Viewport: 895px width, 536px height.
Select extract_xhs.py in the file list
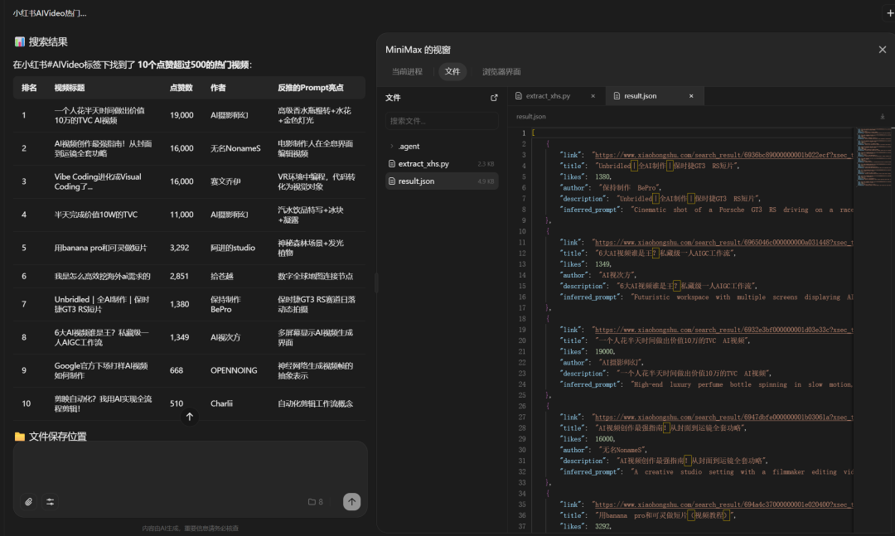(x=423, y=164)
